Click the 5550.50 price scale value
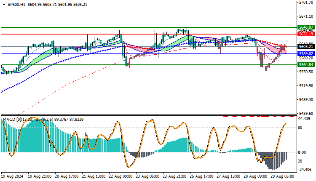This screenshot has height=181, width=316. [x=306, y=72]
